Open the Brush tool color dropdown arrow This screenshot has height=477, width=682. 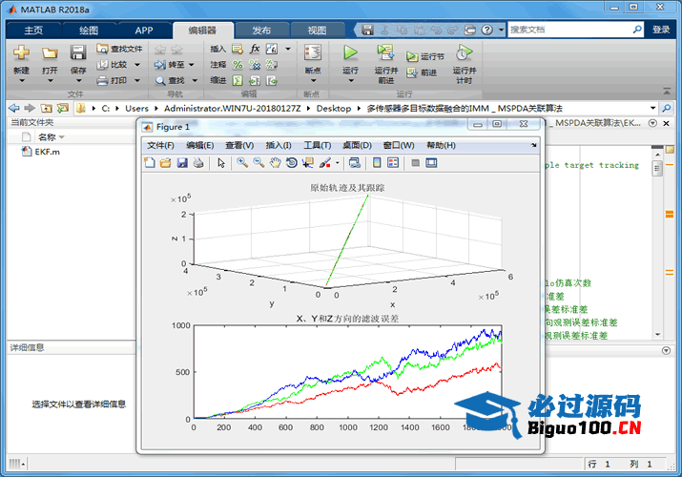pos(337,163)
